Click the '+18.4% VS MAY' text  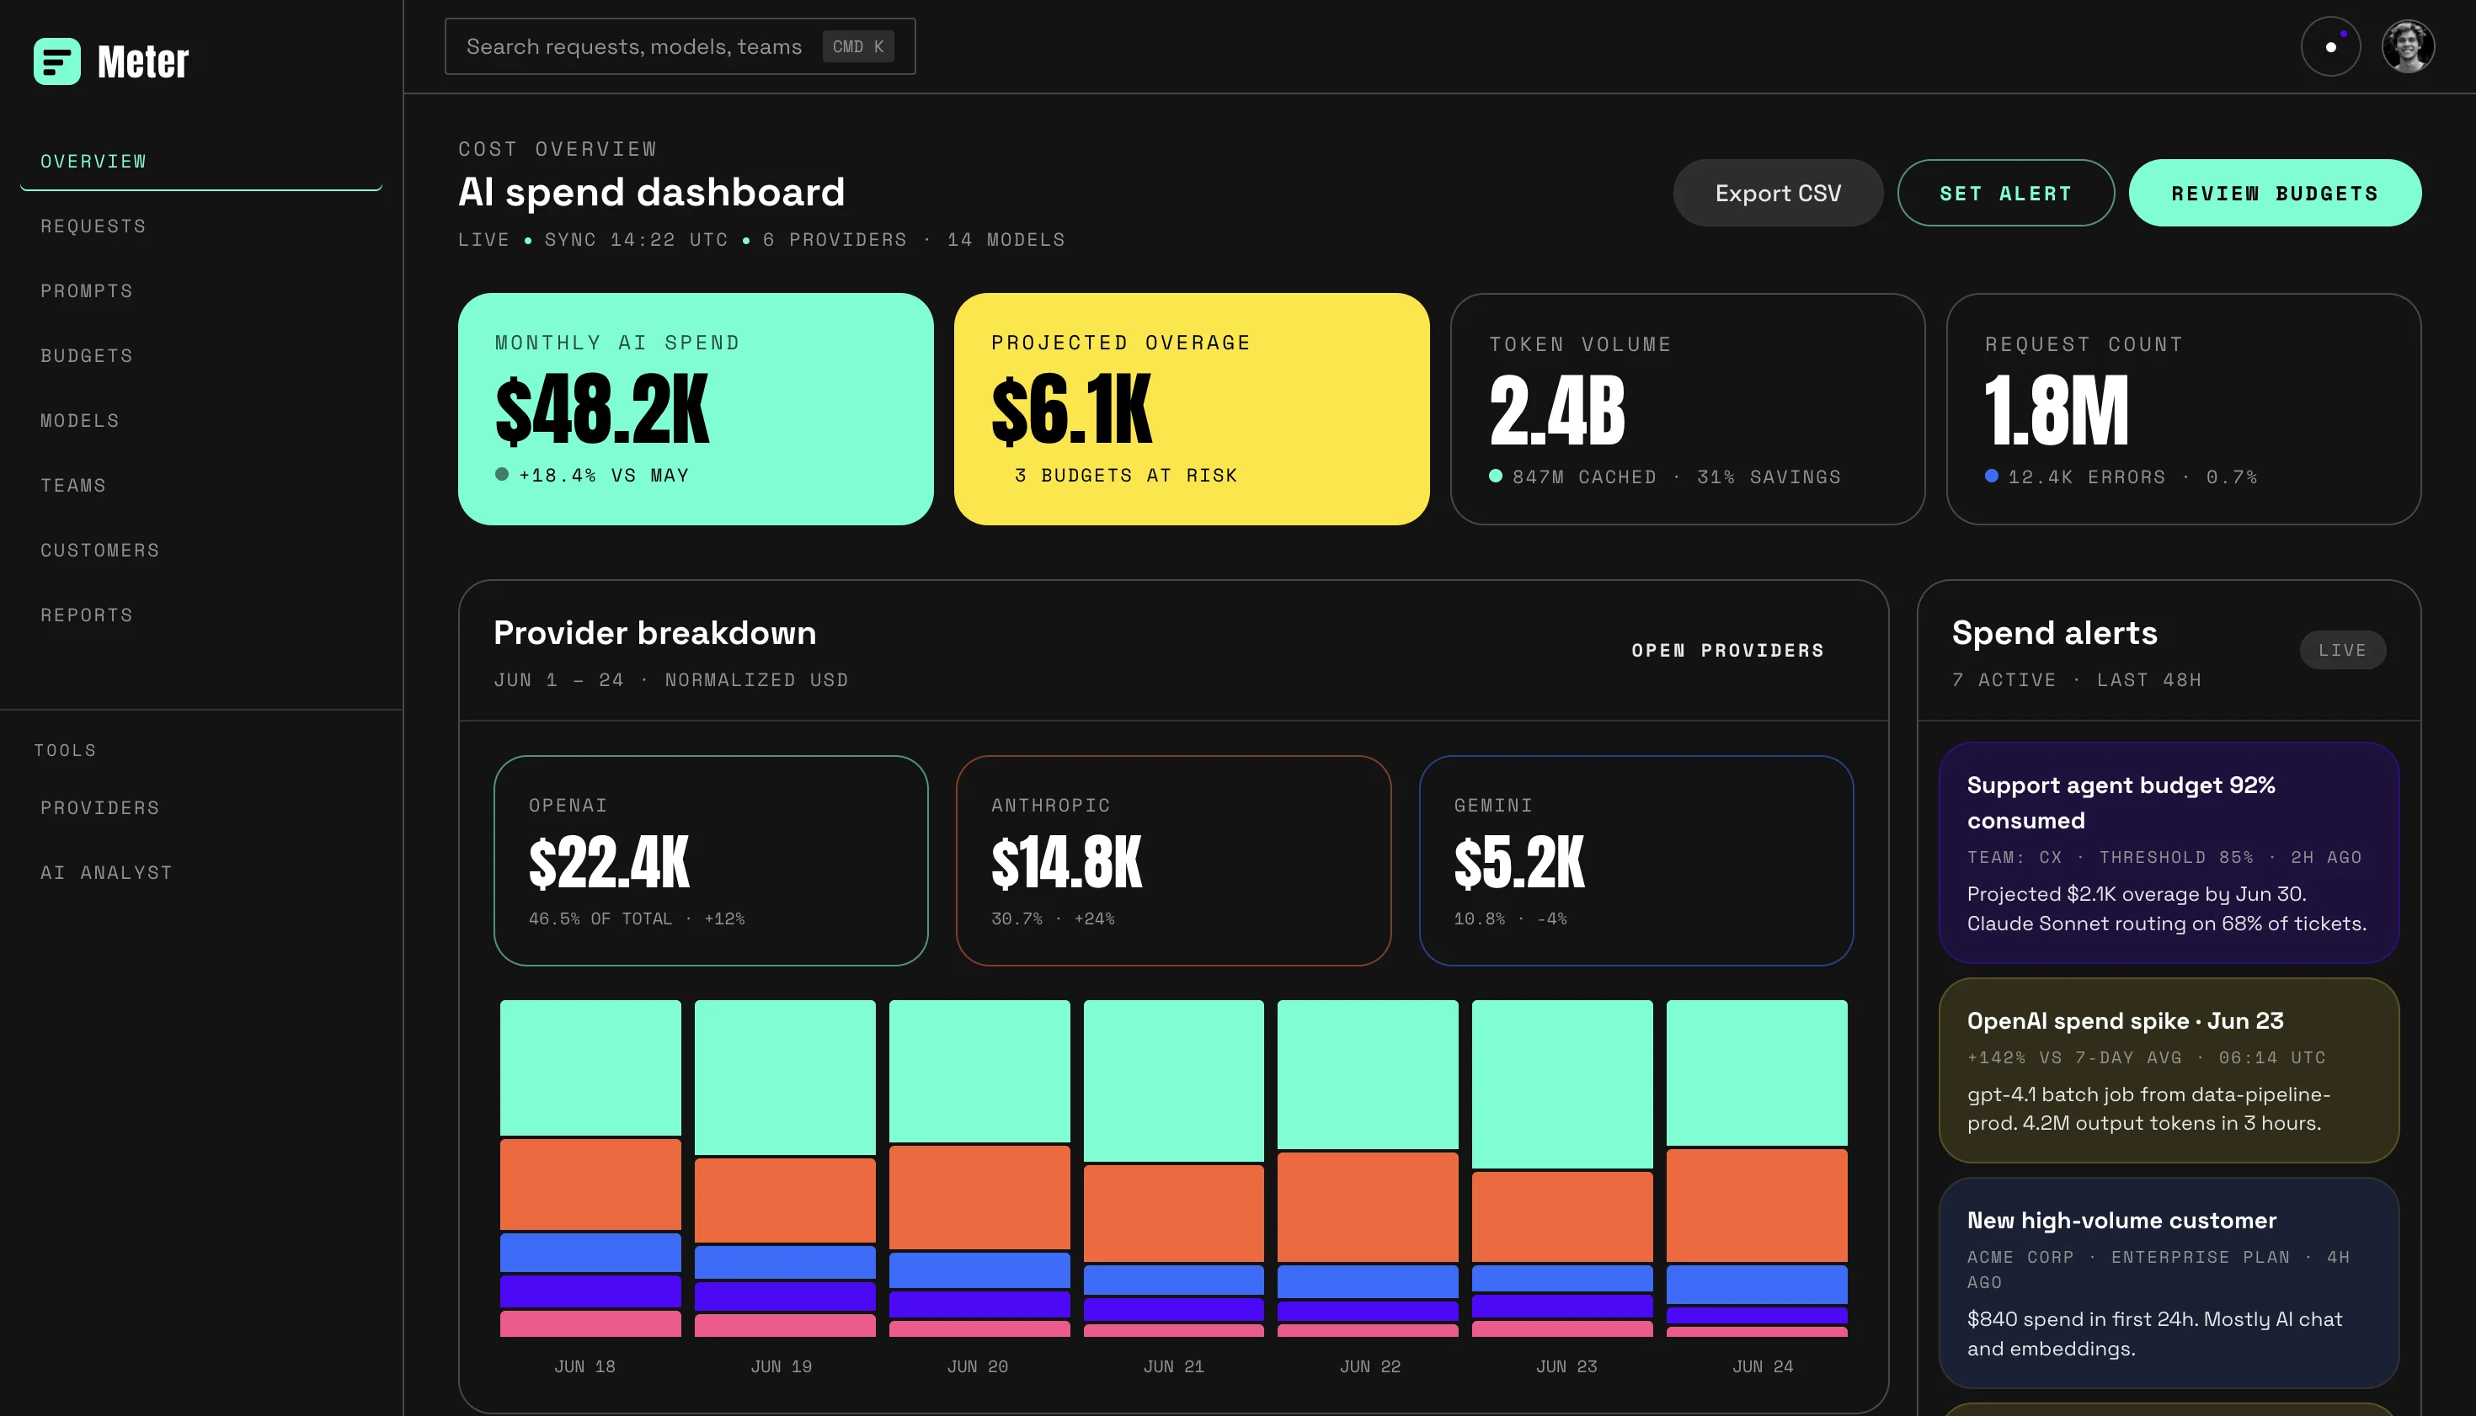pyautogui.click(x=603, y=476)
